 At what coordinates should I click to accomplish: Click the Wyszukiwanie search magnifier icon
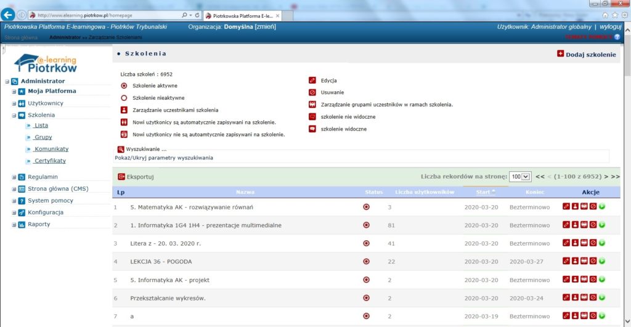pos(121,149)
